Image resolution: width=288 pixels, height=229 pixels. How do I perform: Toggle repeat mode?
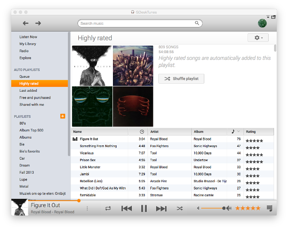point(108,208)
